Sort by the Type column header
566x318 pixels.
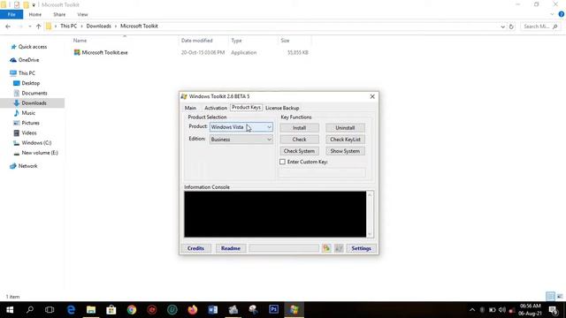236,41
